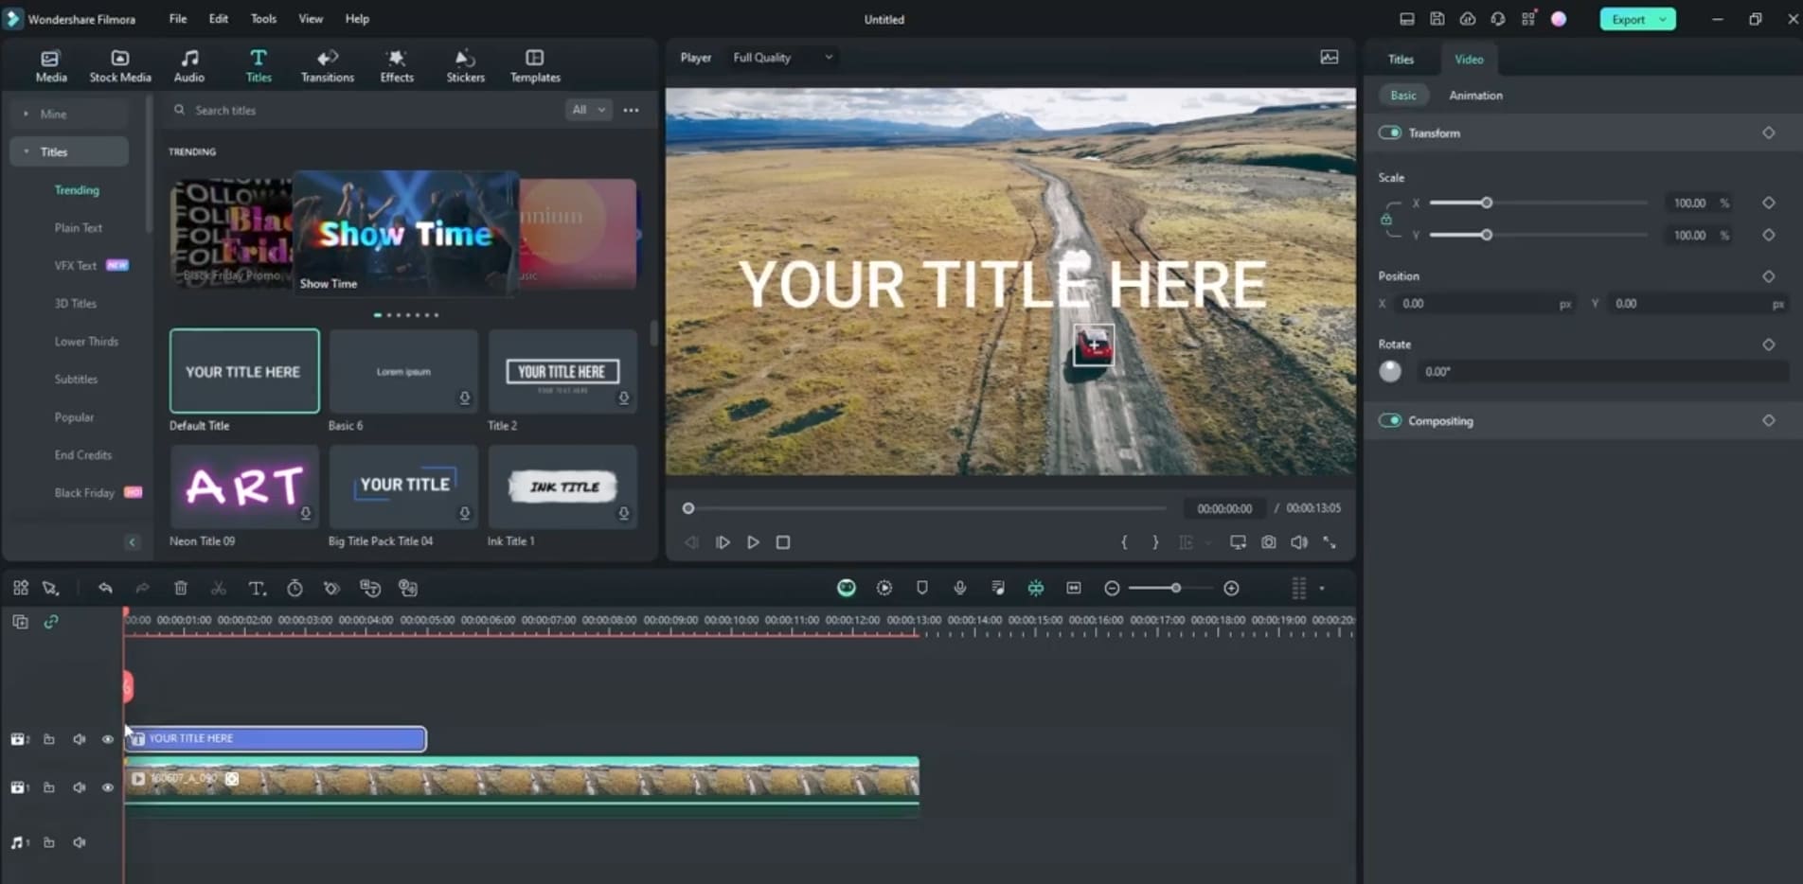Viewport: 1803px width, 884px height.
Task: Open the Templates library
Action: click(535, 66)
